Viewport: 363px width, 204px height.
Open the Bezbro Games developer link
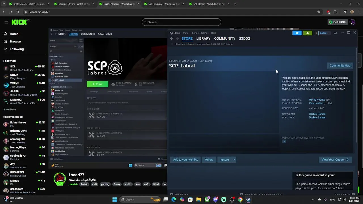pos(317,114)
